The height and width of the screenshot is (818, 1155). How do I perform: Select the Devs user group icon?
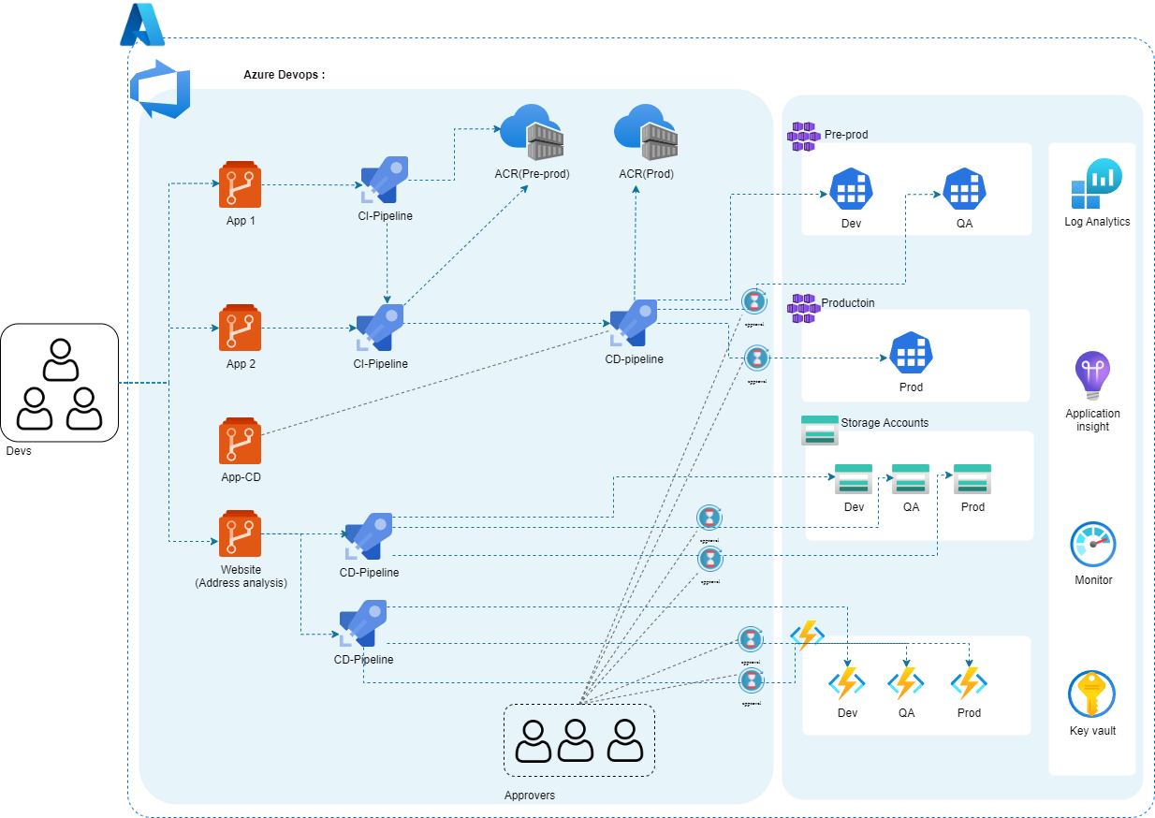60,383
